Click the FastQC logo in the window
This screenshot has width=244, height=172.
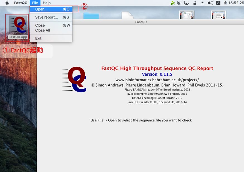74,79
